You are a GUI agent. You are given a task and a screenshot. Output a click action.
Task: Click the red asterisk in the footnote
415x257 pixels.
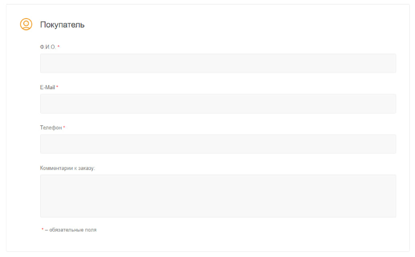(x=42, y=230)
